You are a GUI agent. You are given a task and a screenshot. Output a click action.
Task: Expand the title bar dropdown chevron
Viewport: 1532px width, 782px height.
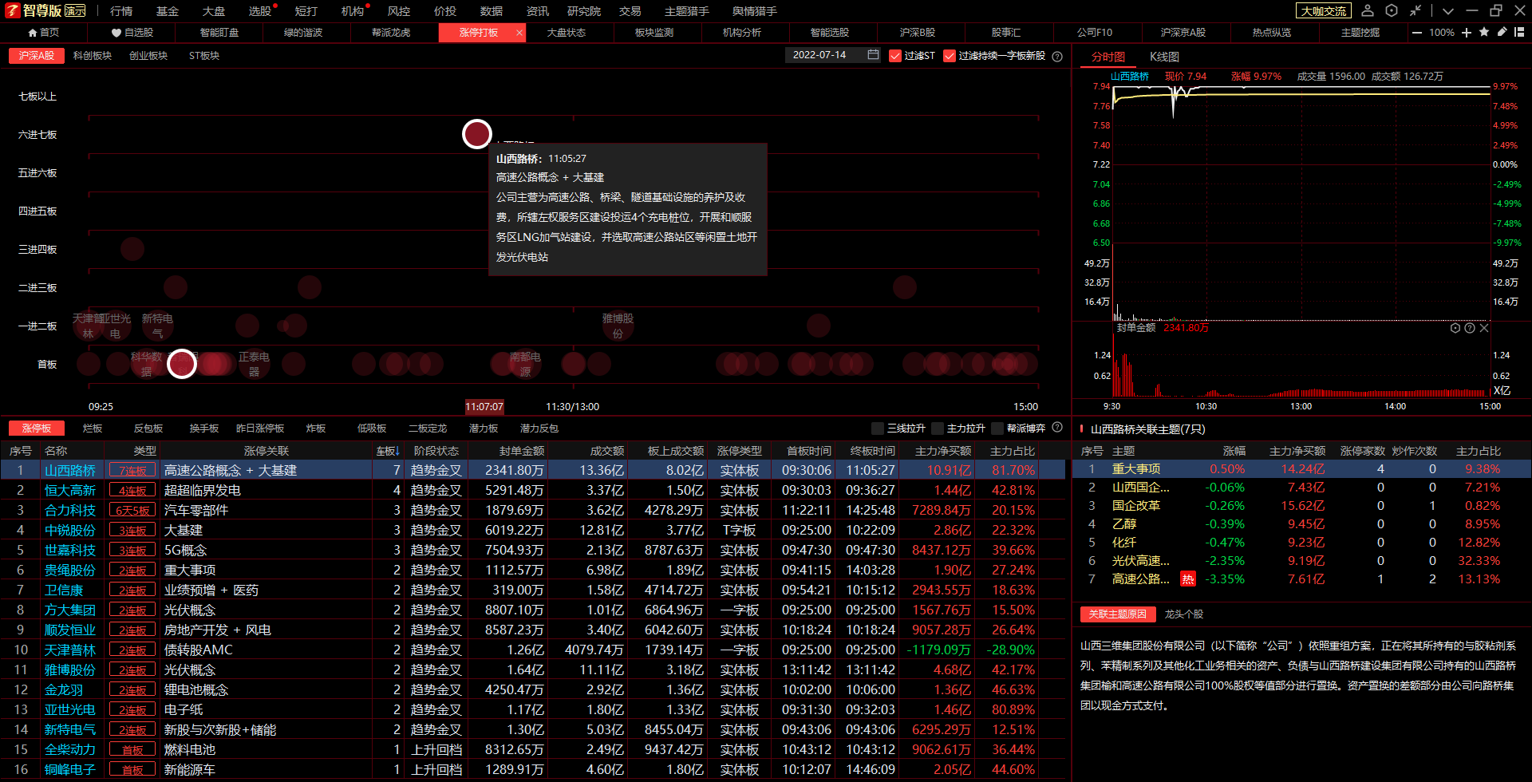tap(1448, 11)
